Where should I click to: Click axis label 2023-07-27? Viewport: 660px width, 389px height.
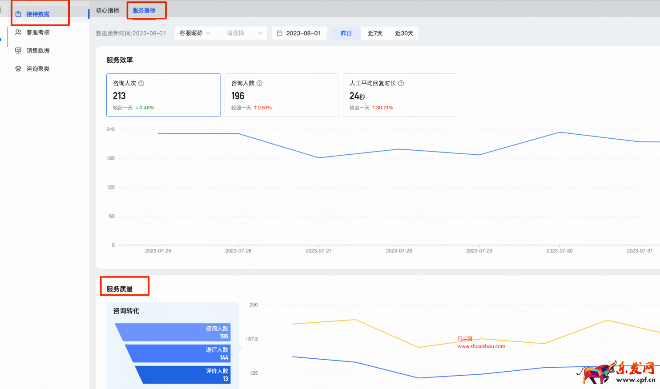[x=318, y=251]
